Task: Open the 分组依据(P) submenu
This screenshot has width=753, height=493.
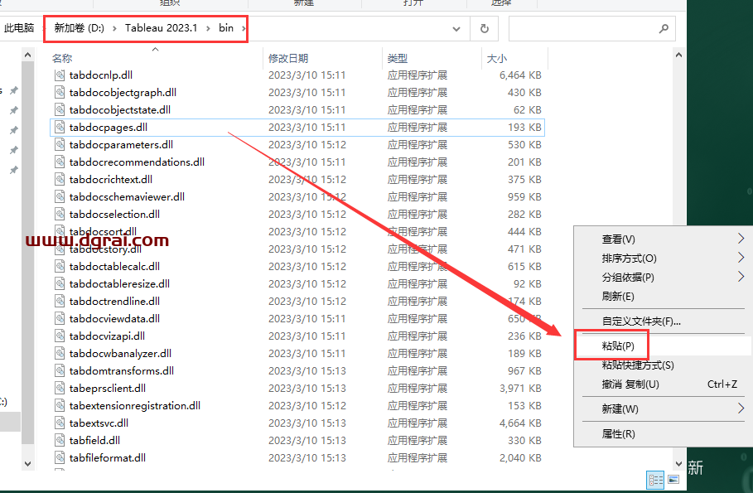Action: 664,278
